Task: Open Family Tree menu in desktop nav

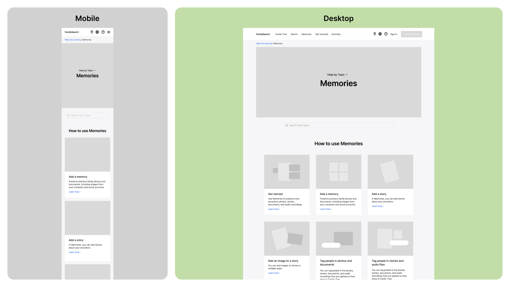Action: (281, 34)
